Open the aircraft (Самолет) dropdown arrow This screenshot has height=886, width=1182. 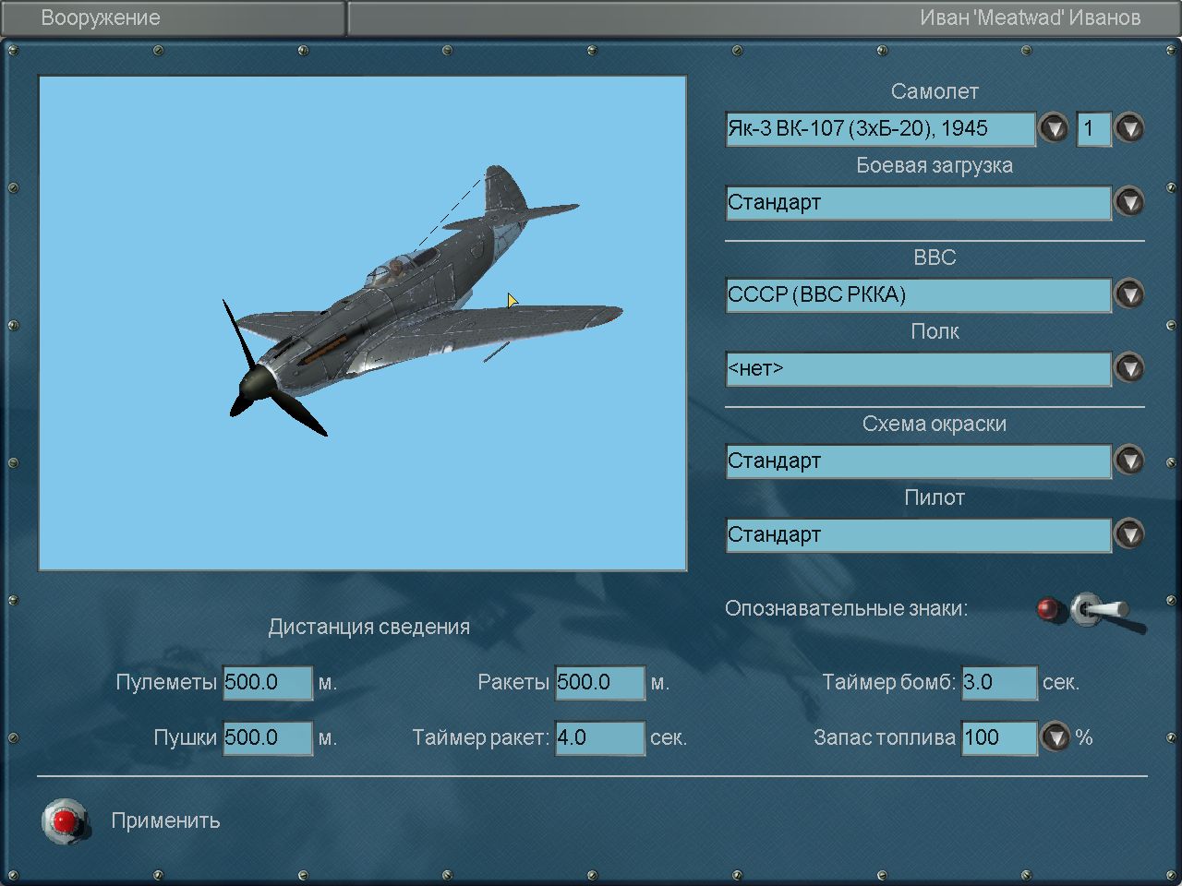coord(1054,128)
